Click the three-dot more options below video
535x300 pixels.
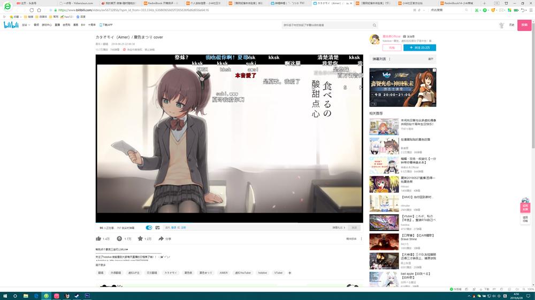click(361, 239)
